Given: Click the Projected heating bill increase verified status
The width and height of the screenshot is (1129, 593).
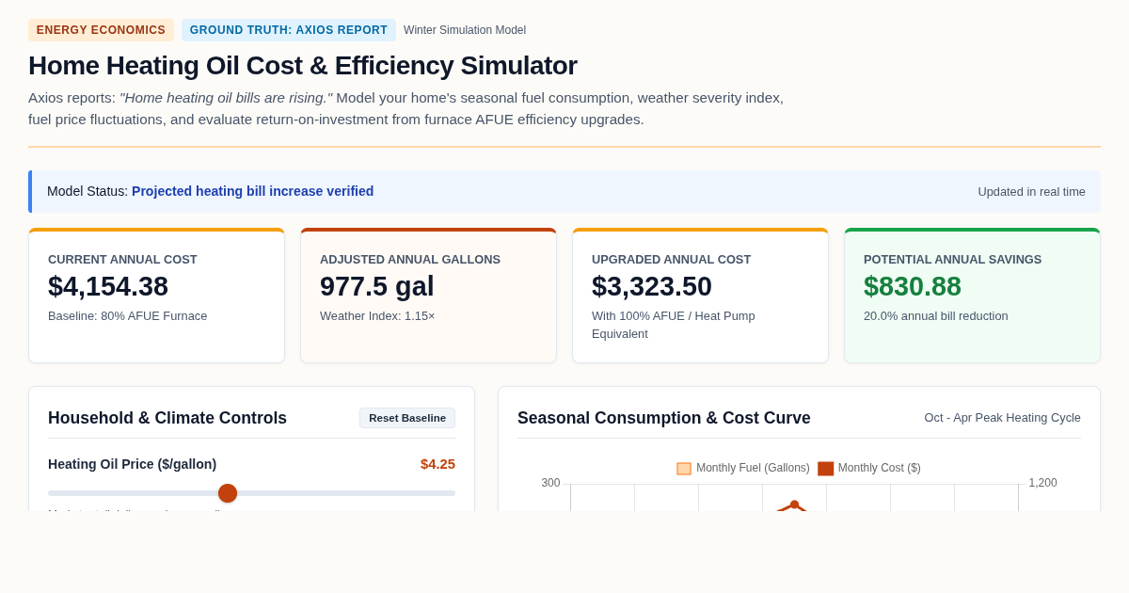Looking at the screenshot, I should [253, 191].
